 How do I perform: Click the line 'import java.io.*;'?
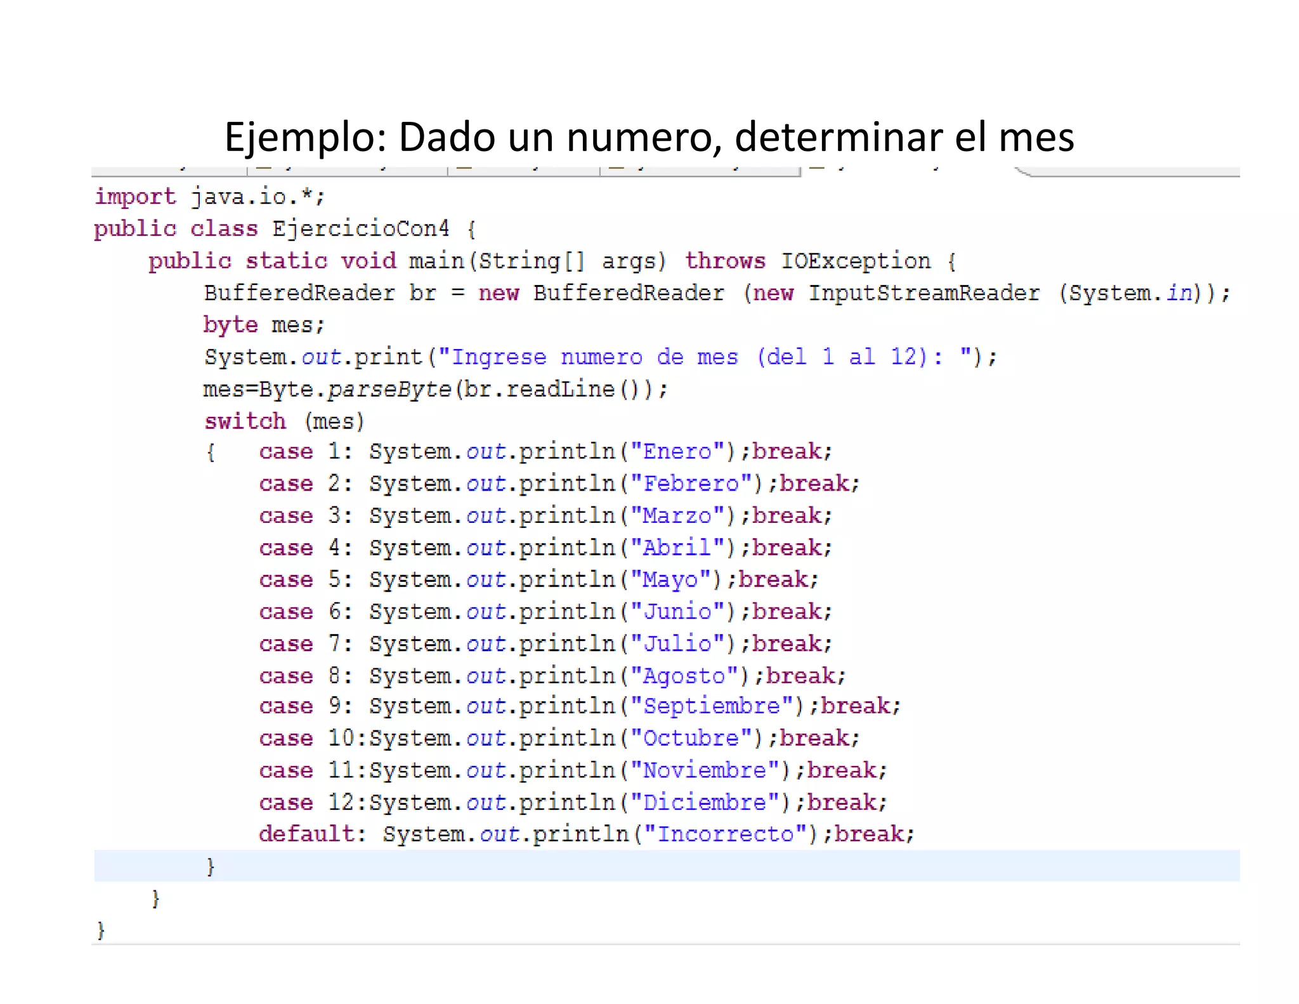tap(209, 197)
